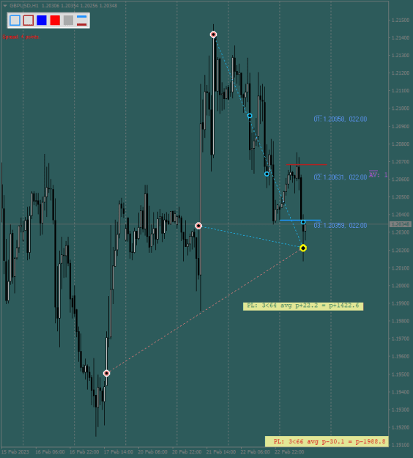Click the 'Spread: 4 points' label

click(21, 37)
